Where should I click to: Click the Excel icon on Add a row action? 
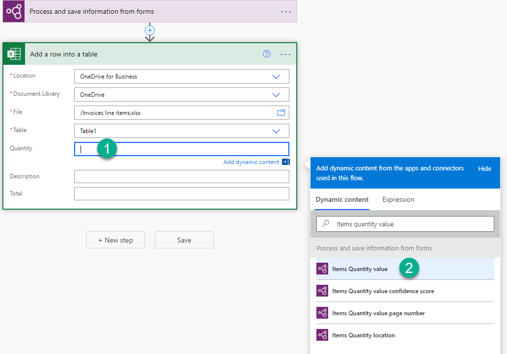click(x=13, y=54)
